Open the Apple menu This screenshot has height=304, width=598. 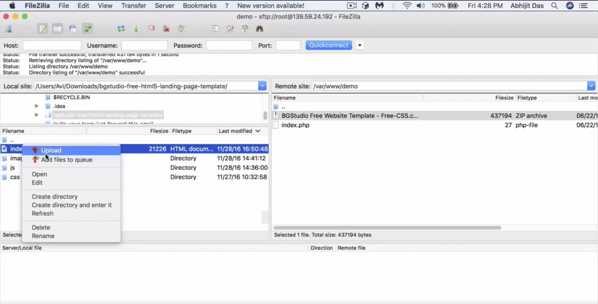click(x=12, y=6)
